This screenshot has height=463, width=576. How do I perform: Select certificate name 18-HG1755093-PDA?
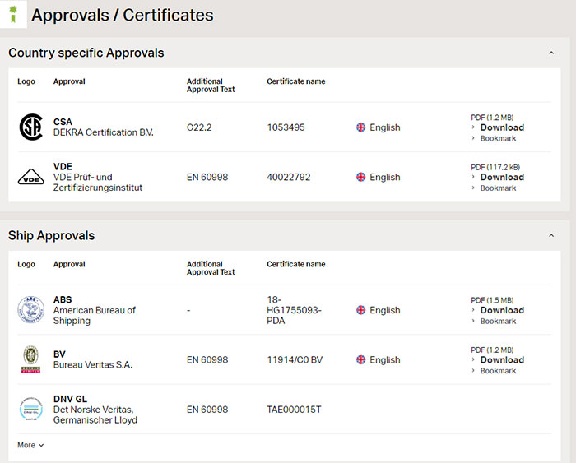294,310
